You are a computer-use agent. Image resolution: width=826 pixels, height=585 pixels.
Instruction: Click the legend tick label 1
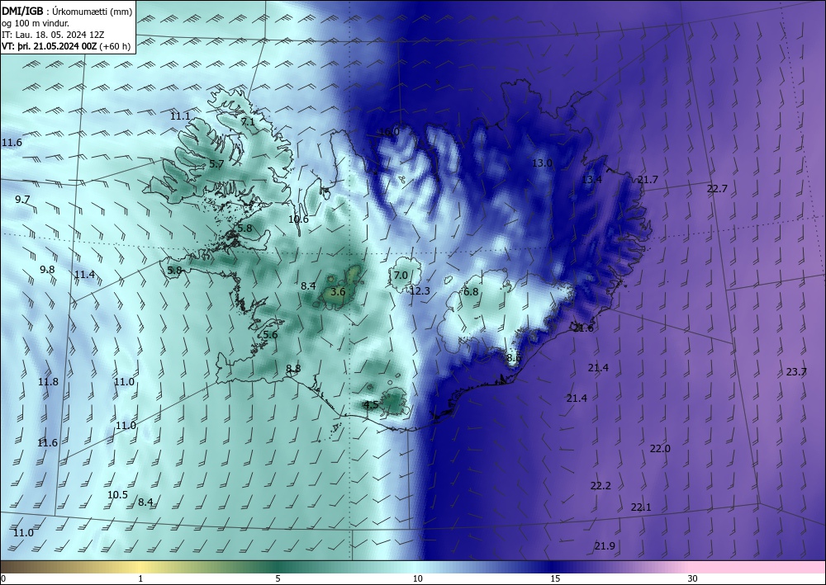(x=140, y=579)
